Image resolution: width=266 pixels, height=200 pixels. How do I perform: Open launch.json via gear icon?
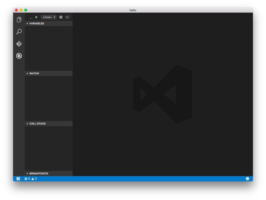pyautogui.click(x=61, y=17)
